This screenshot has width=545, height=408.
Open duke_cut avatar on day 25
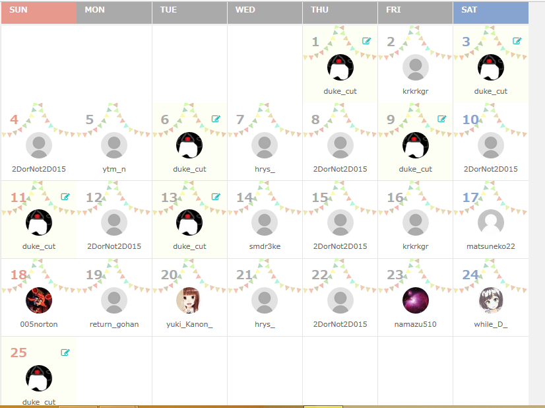[39, 378]
